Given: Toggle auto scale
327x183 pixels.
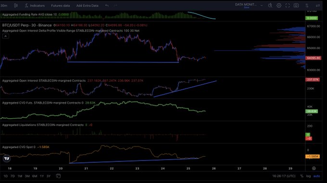Looking at the screenshot, I should [316, 176].
